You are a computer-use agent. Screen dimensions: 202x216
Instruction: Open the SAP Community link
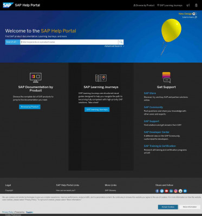coord(153,107)
